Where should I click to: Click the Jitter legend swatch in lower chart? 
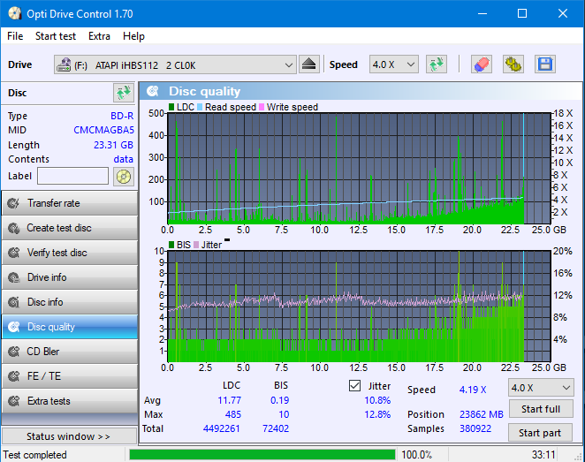click(196, 245)
